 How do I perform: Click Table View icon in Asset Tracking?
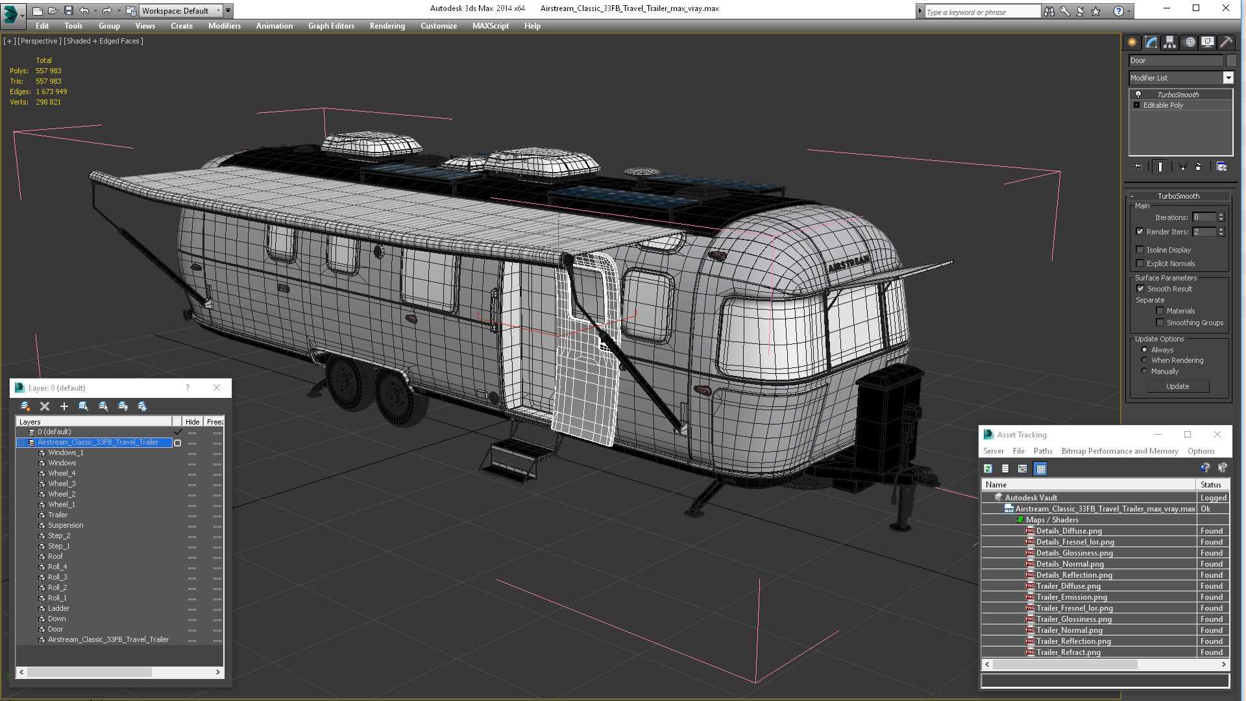click(1041, 469)
